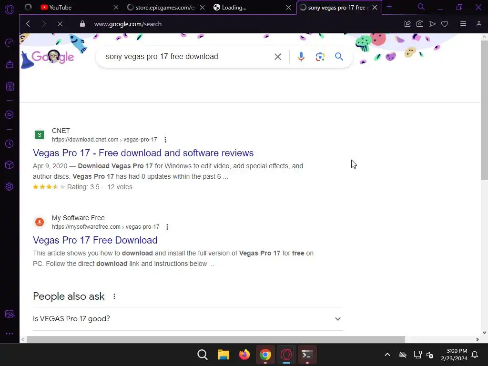The height and width of the screenshot is (366, 488).
Task: Open Chrome from taskbar
Action: point(265,355)
